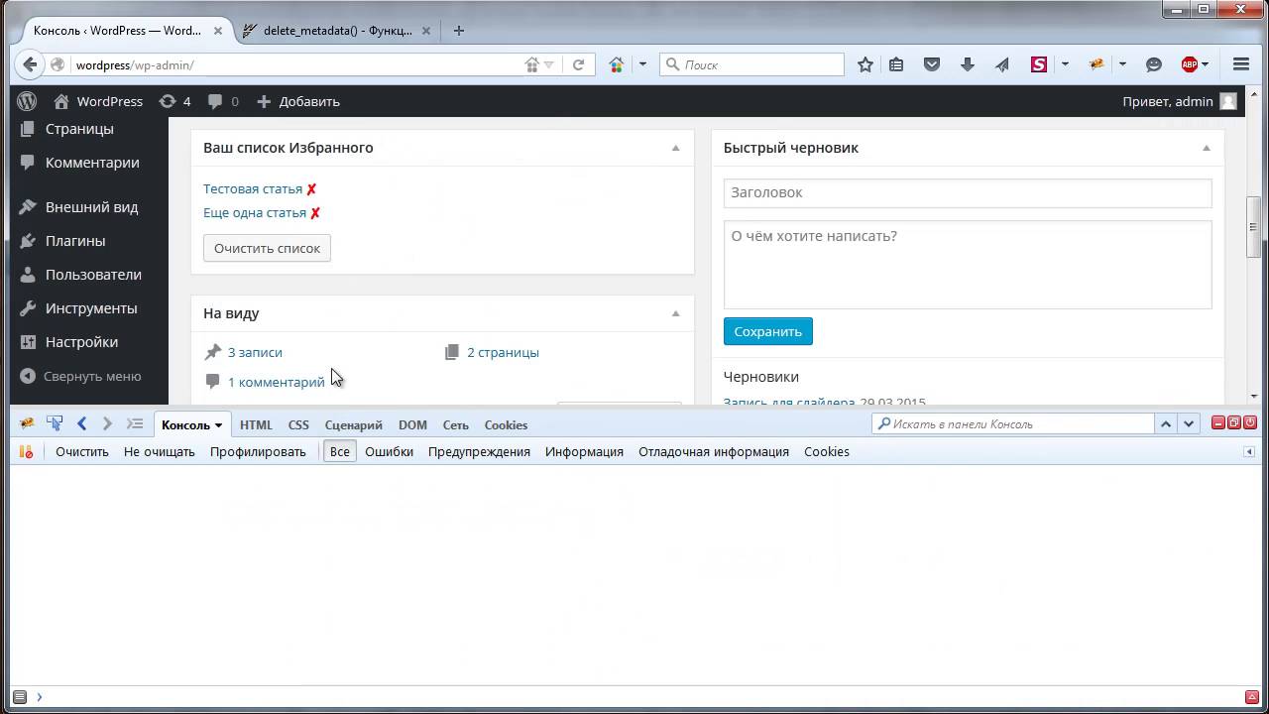Viewport: 1269px width, 714px height.
Task: Switch to the CSS Firebug tab
Action: (298, 424)
